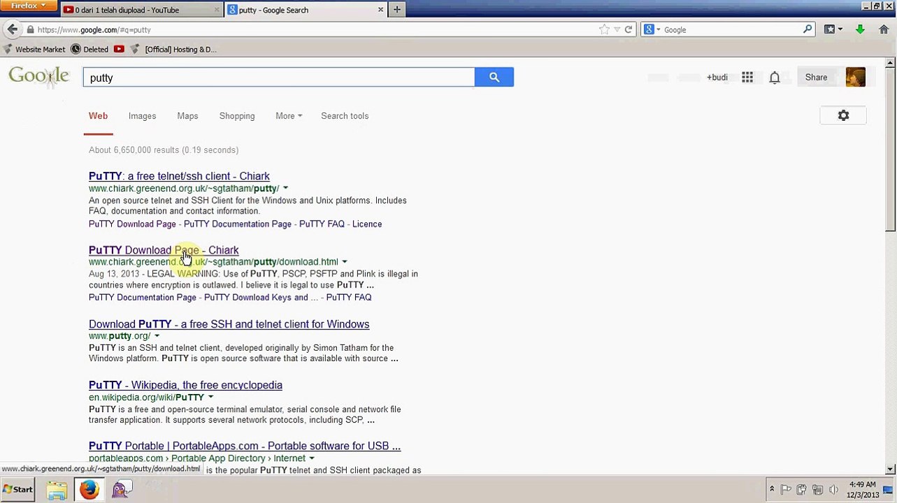The width and height of the screenshot is (897, 503).
Task: Expand the More search options dropdown
Action: click(x=289, y=116)
